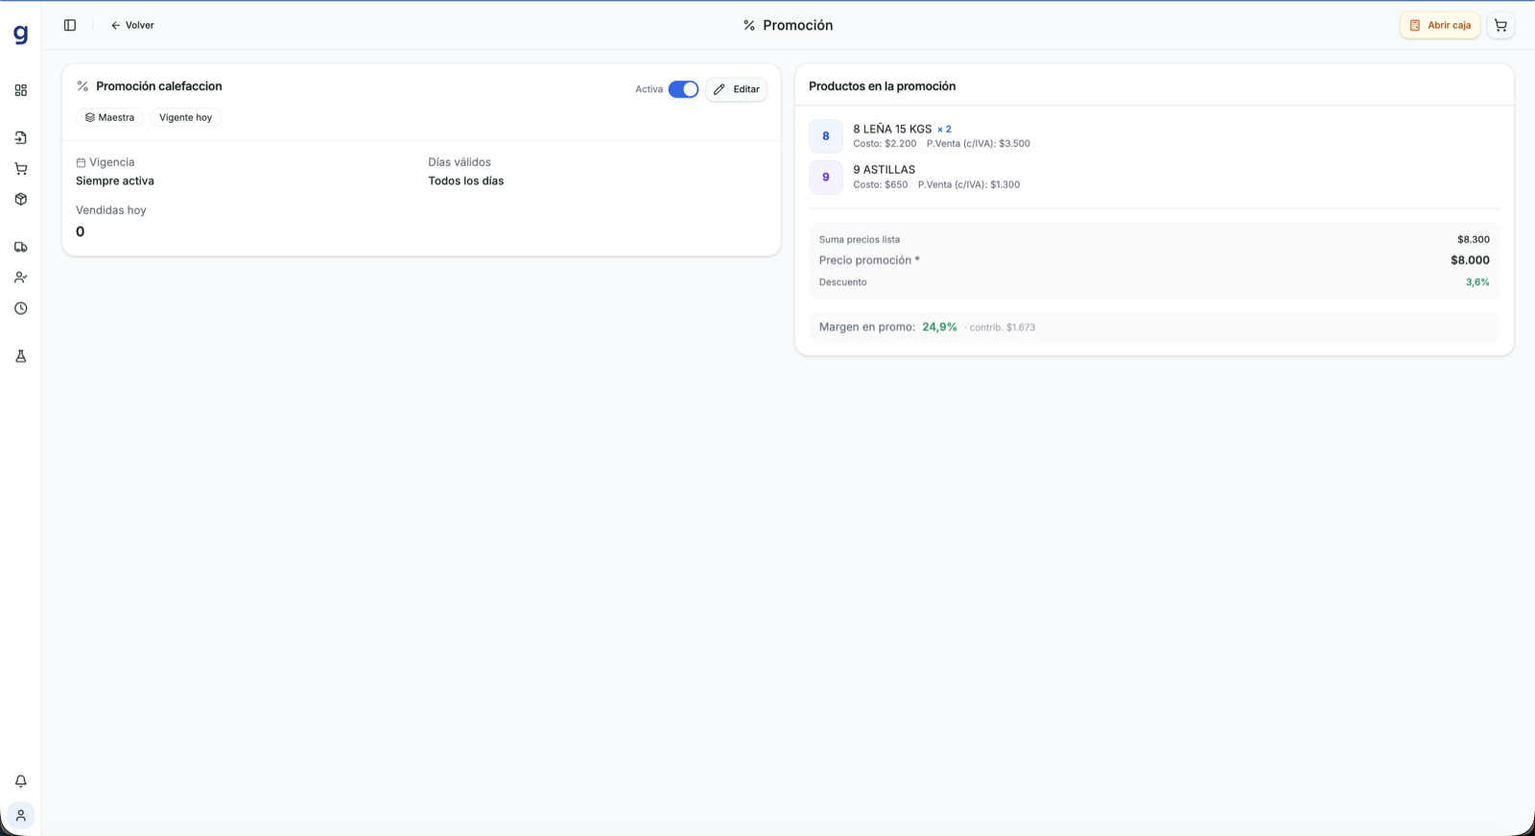1535x836 pixels.
Task: Open the sidebar login-arrow icon
Action: (20, 138)
